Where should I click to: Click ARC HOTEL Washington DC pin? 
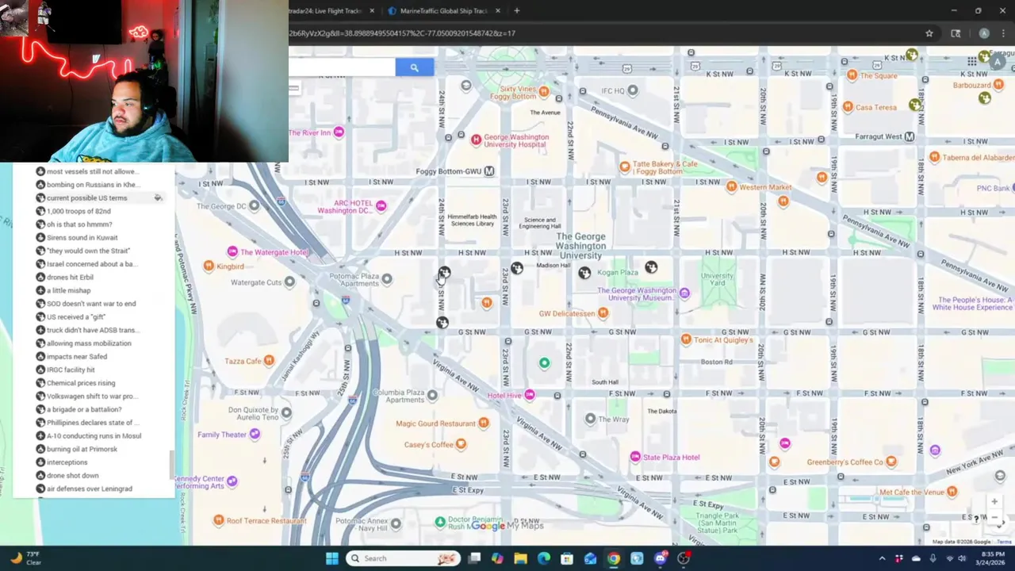coord(381,206)
